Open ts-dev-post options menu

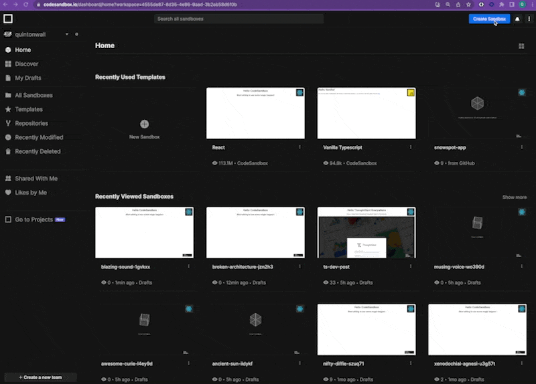click(x=411, y=266)
